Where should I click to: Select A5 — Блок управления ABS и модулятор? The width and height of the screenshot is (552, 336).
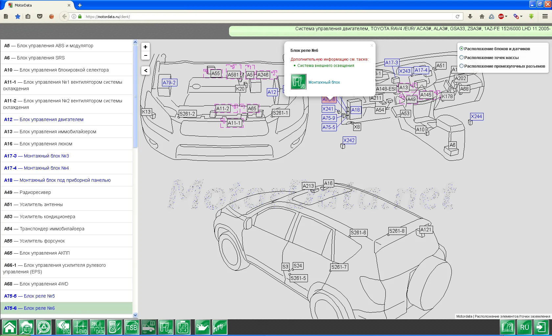[66, 46]
